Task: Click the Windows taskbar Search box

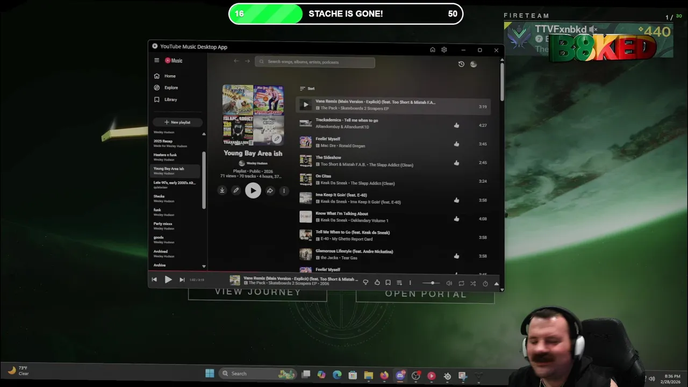Action: pyautogui.click(x=258, y=374)
